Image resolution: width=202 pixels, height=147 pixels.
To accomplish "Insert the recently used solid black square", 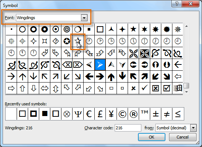I will (x=44, y=114).
